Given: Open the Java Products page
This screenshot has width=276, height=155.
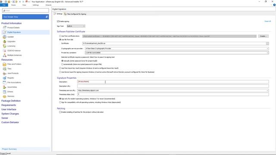Looking at the screenshot, I should pos(13,73).
